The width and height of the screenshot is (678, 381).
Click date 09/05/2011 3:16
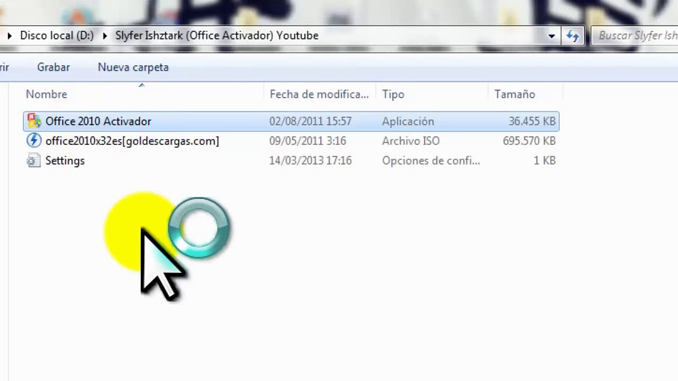click(308, 141)
